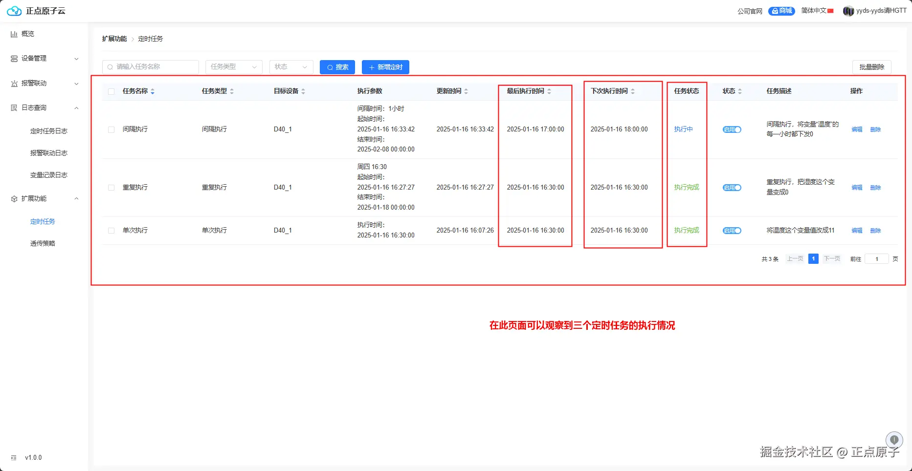
Task: Click the 报警联动 alarm icon
Action: click(14, 84)
